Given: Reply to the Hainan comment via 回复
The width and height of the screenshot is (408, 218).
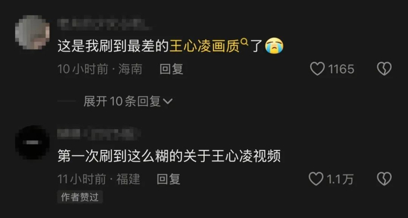Looking at the screenshot, I should (171, 69).
